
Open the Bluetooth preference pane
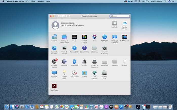point(74,63)
